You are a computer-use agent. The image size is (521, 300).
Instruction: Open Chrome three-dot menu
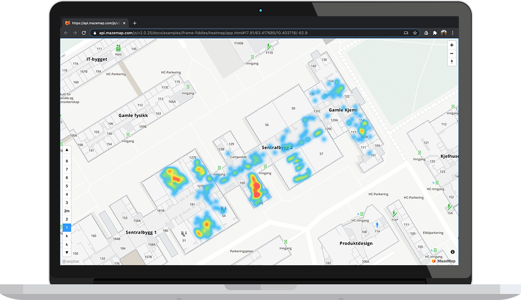[452, 33]
